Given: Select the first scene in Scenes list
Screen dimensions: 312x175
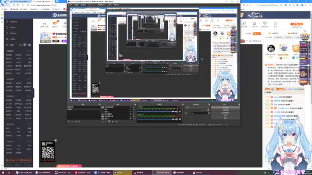Looking at the screenshot, I should [x=83, y=107].
